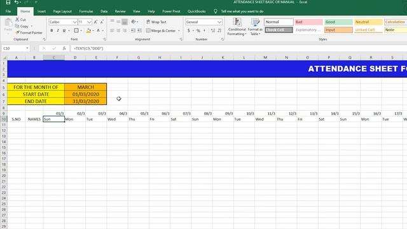Open the Conditional Formatting menu
Viewport: 407px width, 229px height.
point(237,27)
